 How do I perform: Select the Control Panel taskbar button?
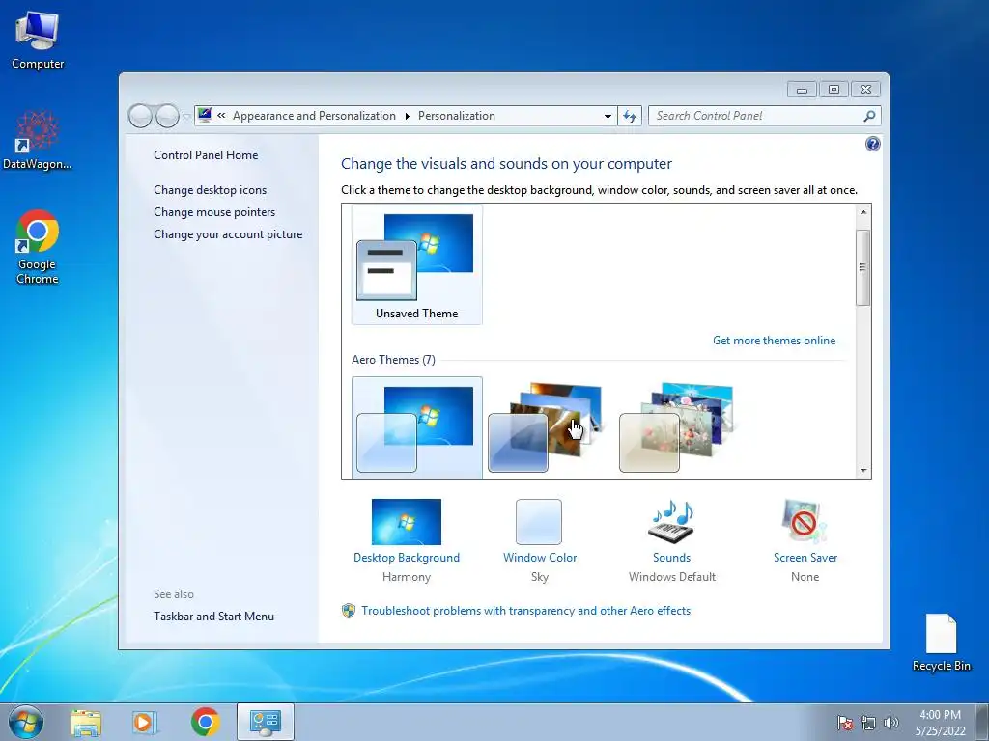[x=266, y=722]
